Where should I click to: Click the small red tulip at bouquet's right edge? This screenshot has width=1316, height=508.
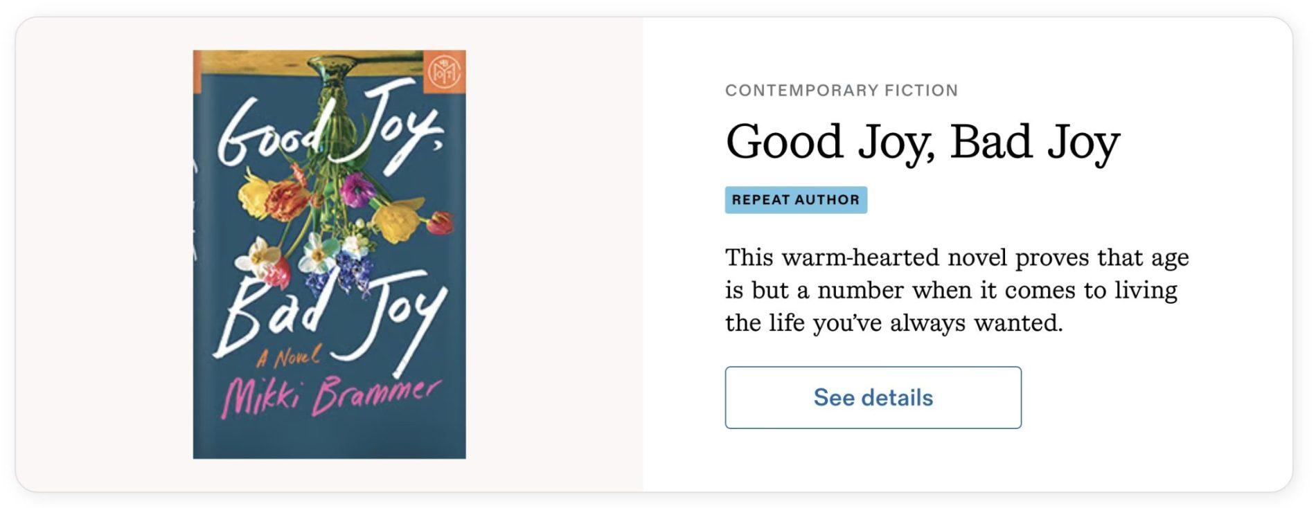441,221
